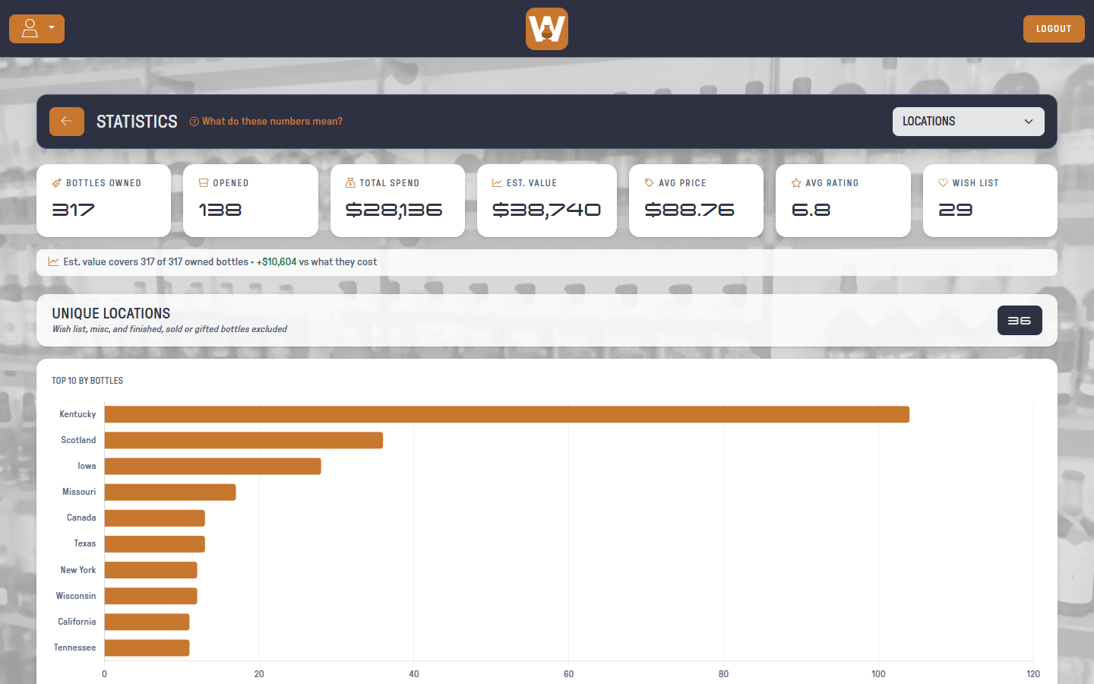
Task: Click the $28,136 total spend value
Action: click(x=394, y=210)
